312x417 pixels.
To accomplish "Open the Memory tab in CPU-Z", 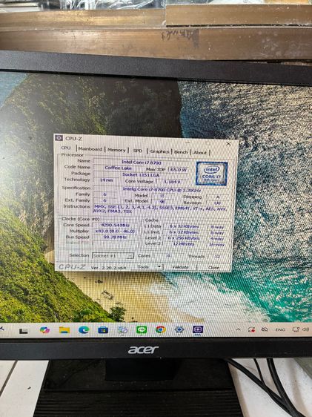I will click(116, 150).
